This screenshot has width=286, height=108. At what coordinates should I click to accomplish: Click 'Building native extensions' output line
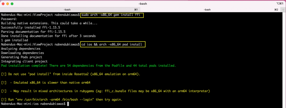[49, 23]
